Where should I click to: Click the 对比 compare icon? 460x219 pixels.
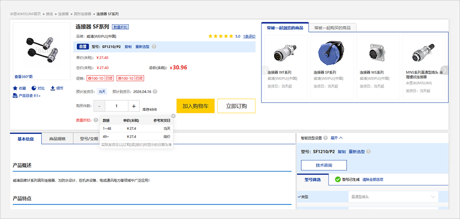pos(33,88)
